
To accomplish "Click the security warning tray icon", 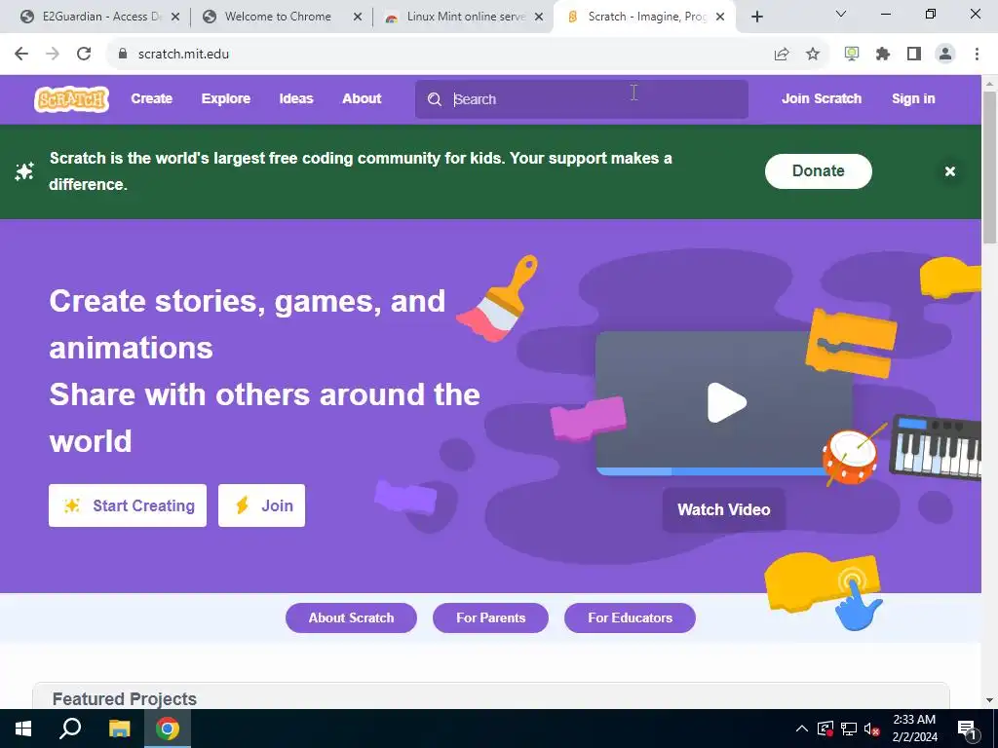I will click(825, 729).
